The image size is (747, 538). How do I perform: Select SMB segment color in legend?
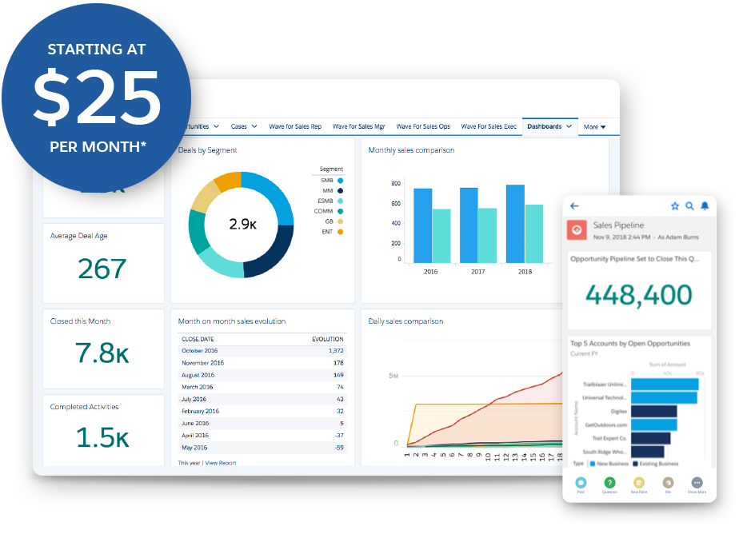340,181
